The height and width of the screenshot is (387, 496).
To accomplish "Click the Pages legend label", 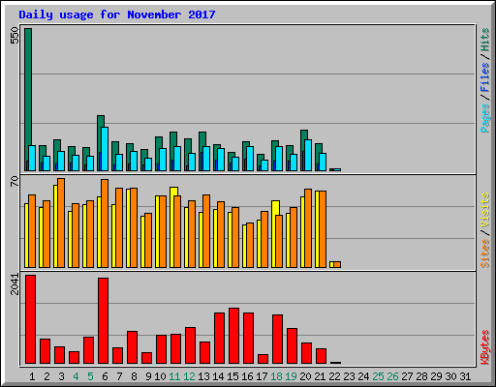I will point(484,118).
